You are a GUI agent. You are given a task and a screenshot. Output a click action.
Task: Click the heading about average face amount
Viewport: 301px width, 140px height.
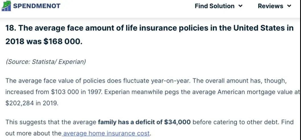pyautogui.click(x=149, y=35)
